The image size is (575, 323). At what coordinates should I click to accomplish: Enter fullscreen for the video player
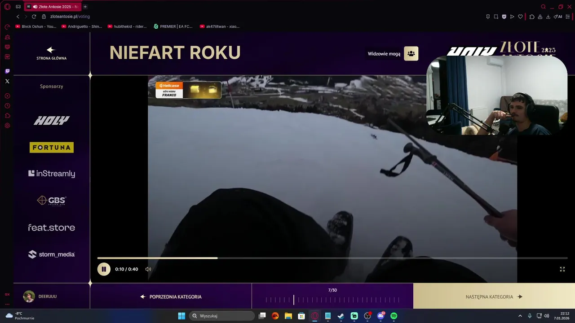pyautogui.click(x=562, y=269)
